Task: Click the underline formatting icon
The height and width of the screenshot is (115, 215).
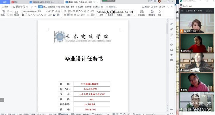Action: point(30,15)
